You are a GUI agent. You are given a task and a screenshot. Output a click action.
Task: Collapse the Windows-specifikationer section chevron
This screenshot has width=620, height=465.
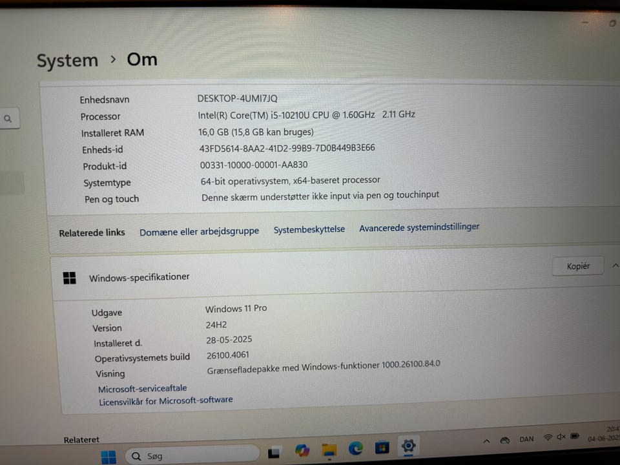[x=615, y=265]
